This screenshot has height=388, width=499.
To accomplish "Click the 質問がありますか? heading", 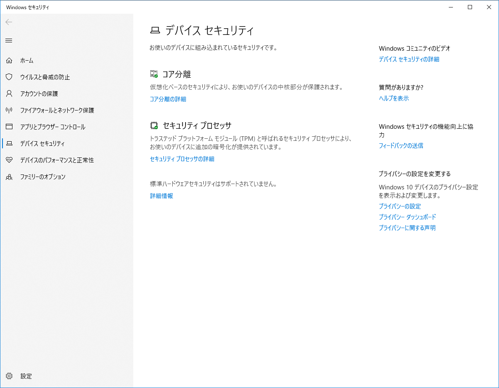I will (x=401, y=88).
